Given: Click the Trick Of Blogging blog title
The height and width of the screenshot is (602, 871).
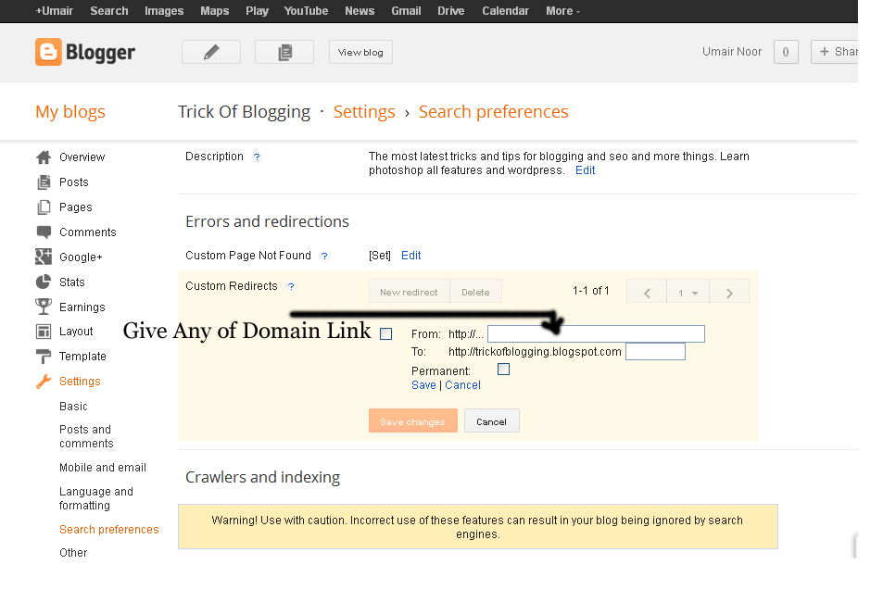Looking at the screenshot, I should (x=244, y=112).
